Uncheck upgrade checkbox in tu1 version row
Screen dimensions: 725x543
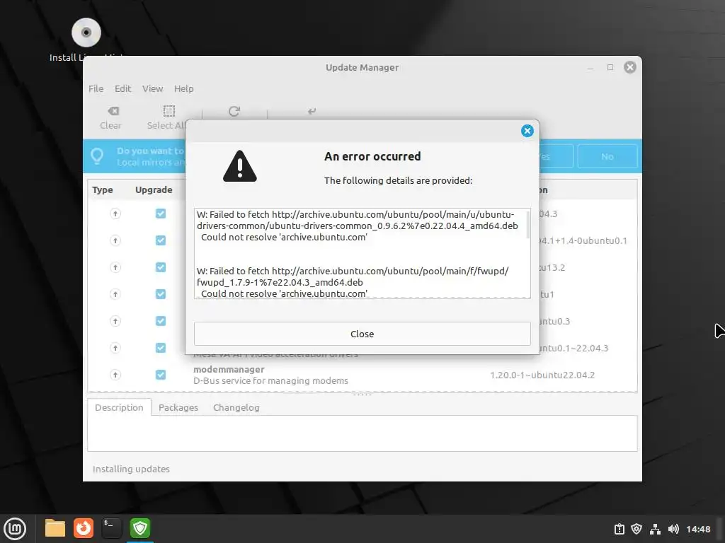click(x=161, y=293)
